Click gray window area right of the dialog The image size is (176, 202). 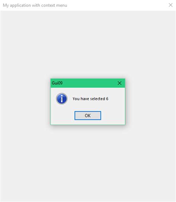(150, 102)
